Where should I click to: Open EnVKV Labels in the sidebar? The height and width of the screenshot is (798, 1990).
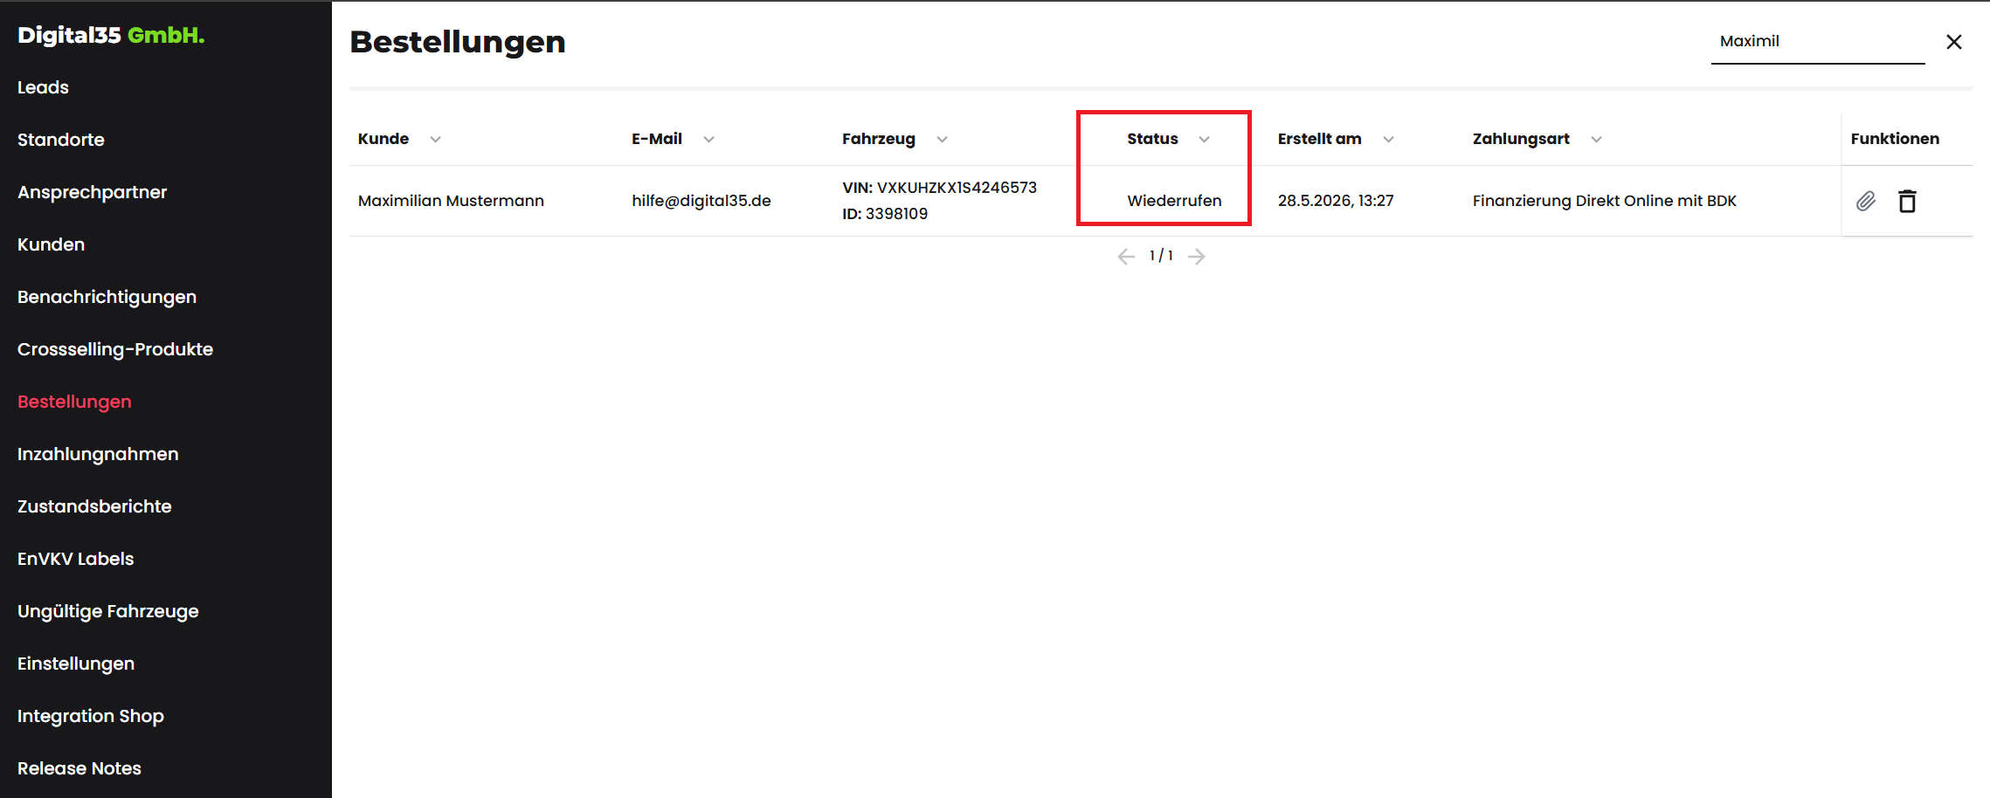click(x=75, y=559)
